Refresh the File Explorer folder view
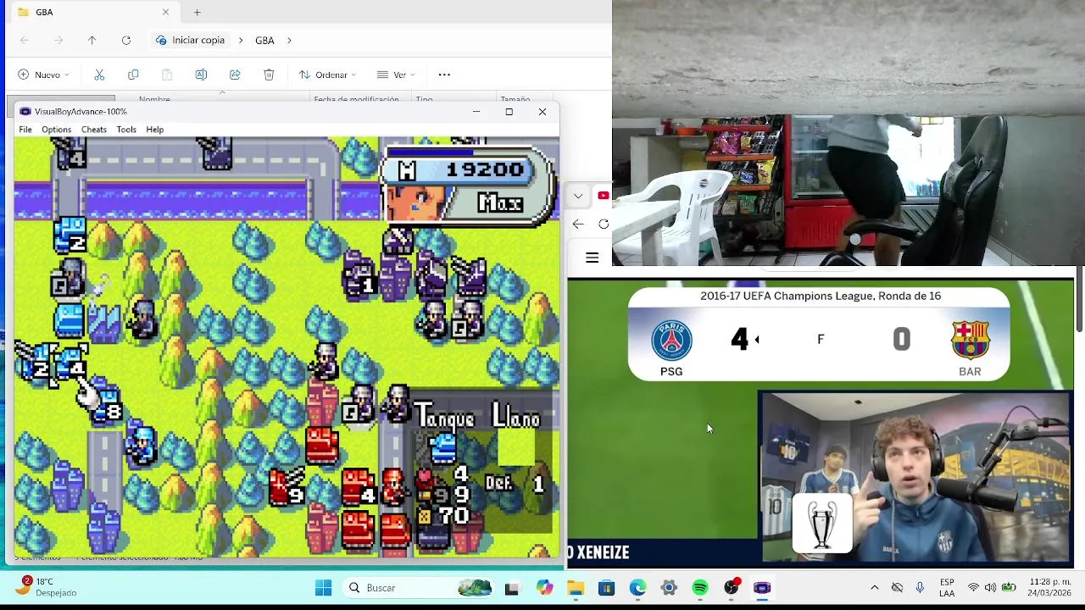 pos(125,40)
